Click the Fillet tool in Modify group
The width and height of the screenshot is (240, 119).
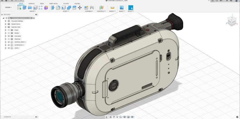(x=58, y=8)
